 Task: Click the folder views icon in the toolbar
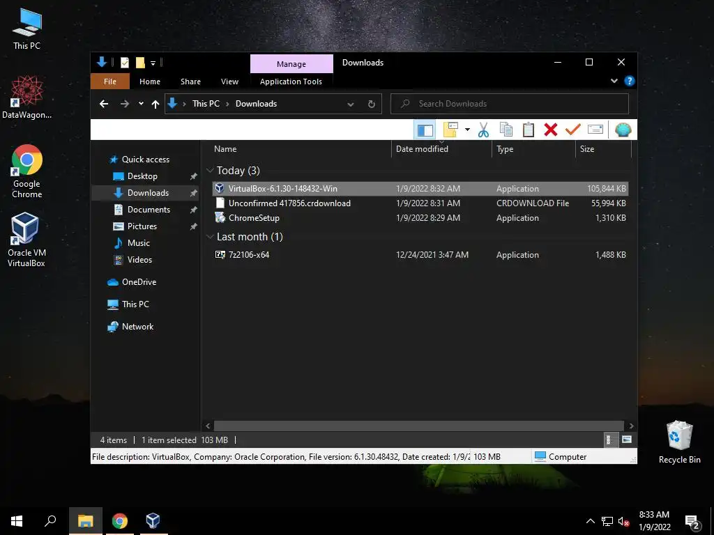(450, 130)
